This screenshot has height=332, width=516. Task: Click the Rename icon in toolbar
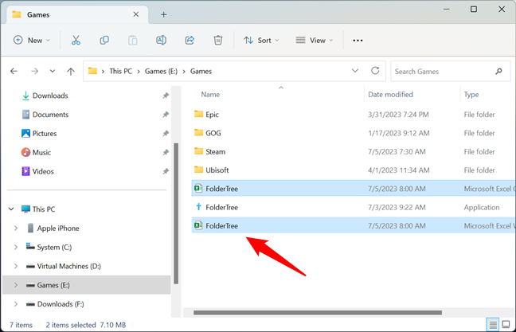[x=161, y=40]
